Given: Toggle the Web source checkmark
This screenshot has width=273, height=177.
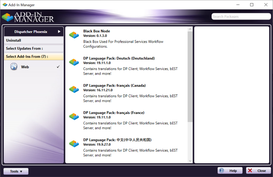Looking at the screenshot, I should [58, 67].
